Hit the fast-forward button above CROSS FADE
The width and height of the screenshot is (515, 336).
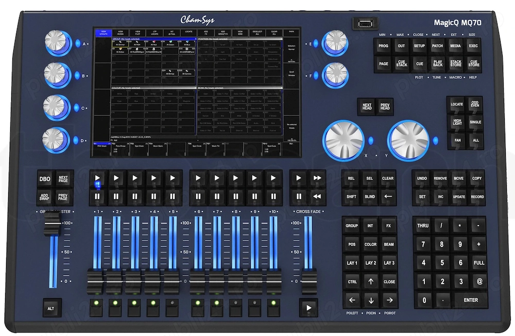click(317, 178)
